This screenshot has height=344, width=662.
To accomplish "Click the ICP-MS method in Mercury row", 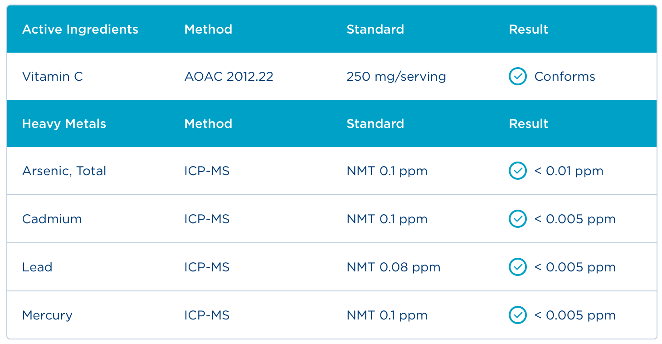I will (207, 315).
